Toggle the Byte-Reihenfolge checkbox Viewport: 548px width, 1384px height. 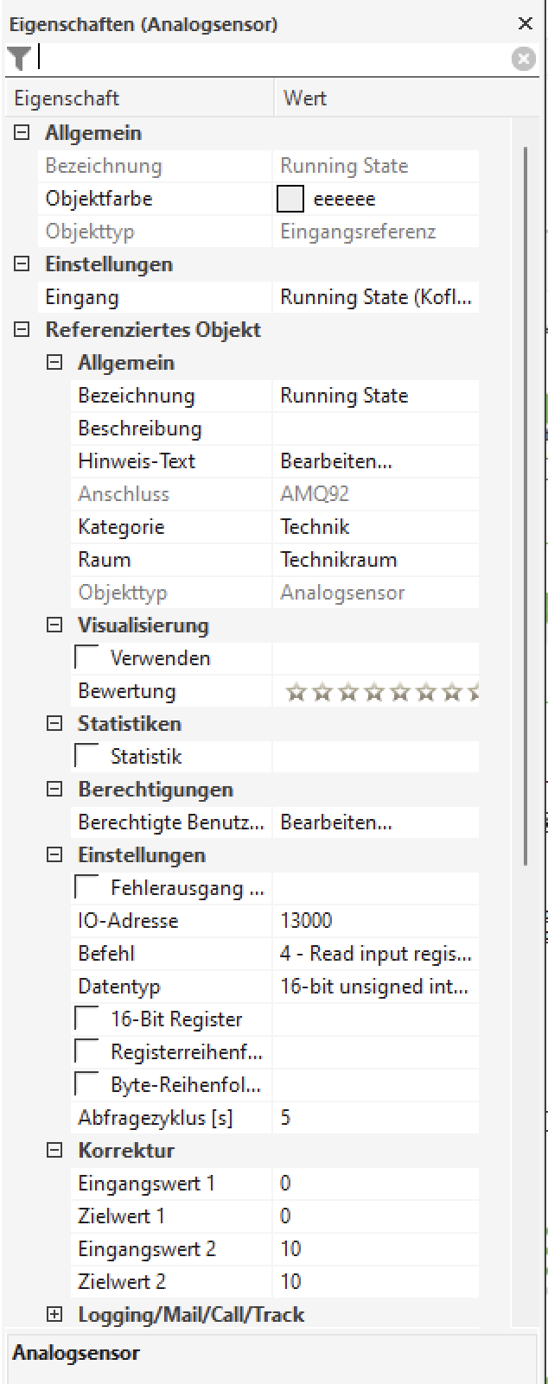click(x=87, y=1085)
